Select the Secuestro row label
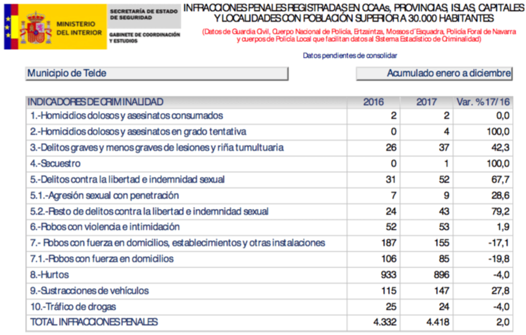 coord(55,163)
